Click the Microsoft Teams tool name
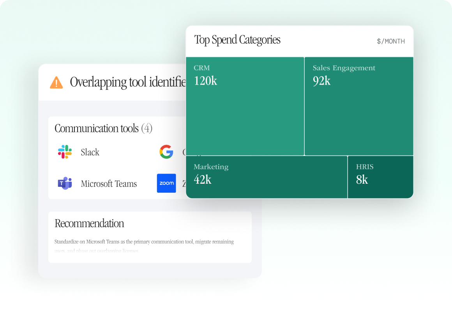 click(x=109, y=184)
